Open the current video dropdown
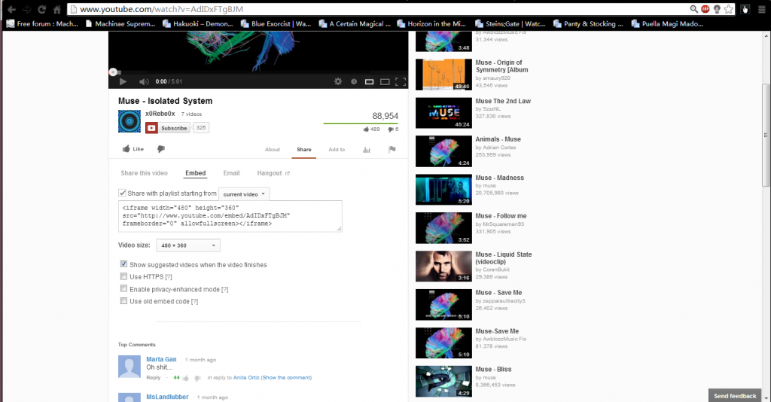771x402 pixels. tap(244, 194)
